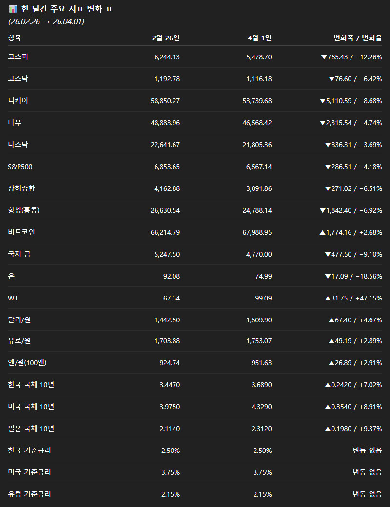Select the '항셍(홍콩)' row label
This screenshot has width=390, height=507.
pos(23,210)
